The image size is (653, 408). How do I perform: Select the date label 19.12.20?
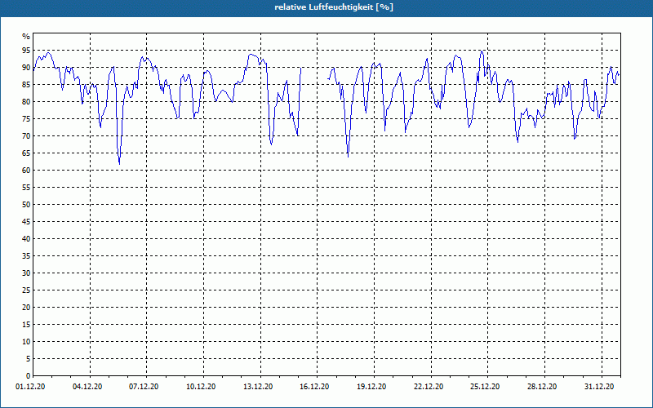click(x=371, y=387)
